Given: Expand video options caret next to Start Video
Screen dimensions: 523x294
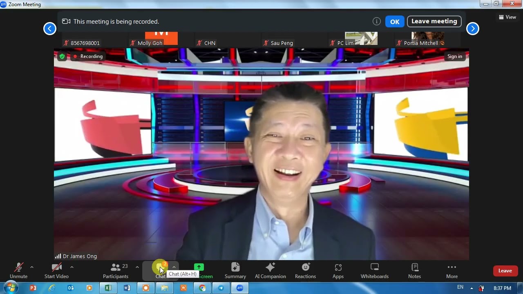Looking at the screenshot, I should tap(72, 267).
